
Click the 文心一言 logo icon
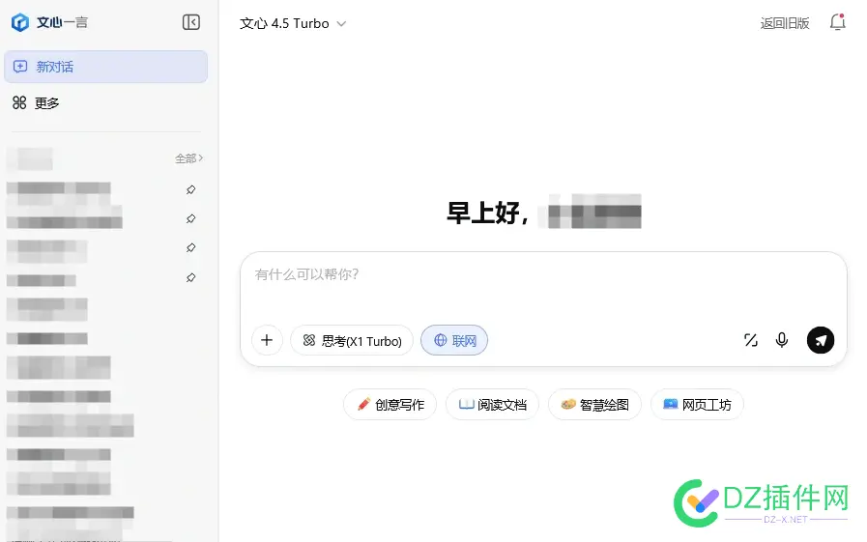[x=20, y=22]
